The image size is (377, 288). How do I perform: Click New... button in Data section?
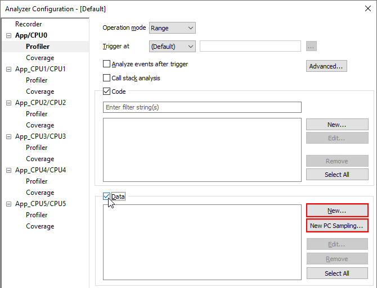pos(336,211)
